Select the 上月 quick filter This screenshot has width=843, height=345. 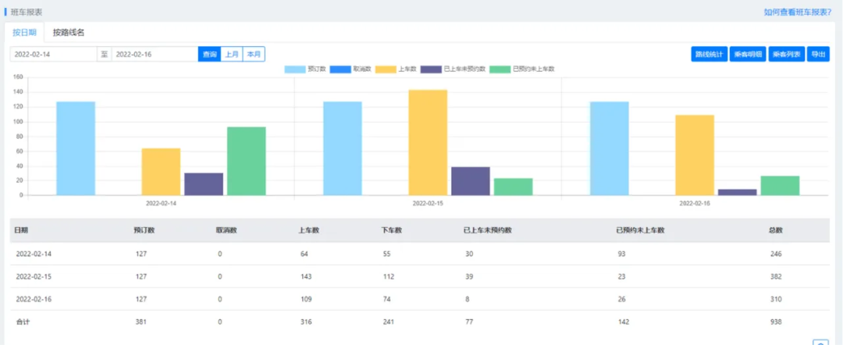click(232, 55)
